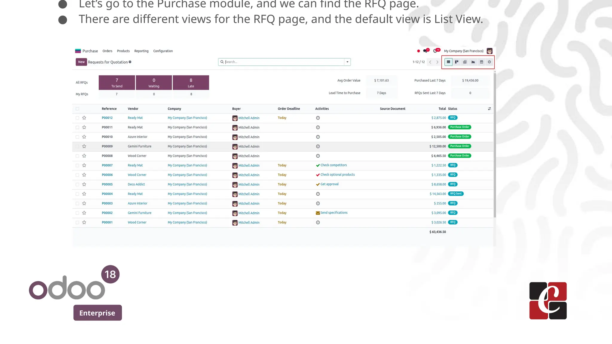The width and height of the screenshot is (612, 344).
Task: Select the P00008 row checkbox
Action: (77, 156)
